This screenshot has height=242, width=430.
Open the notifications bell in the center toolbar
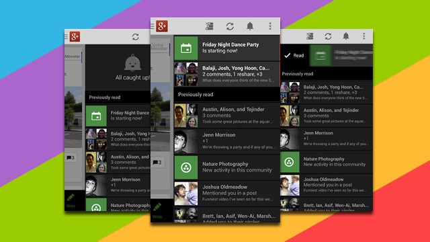pos(250,26)
